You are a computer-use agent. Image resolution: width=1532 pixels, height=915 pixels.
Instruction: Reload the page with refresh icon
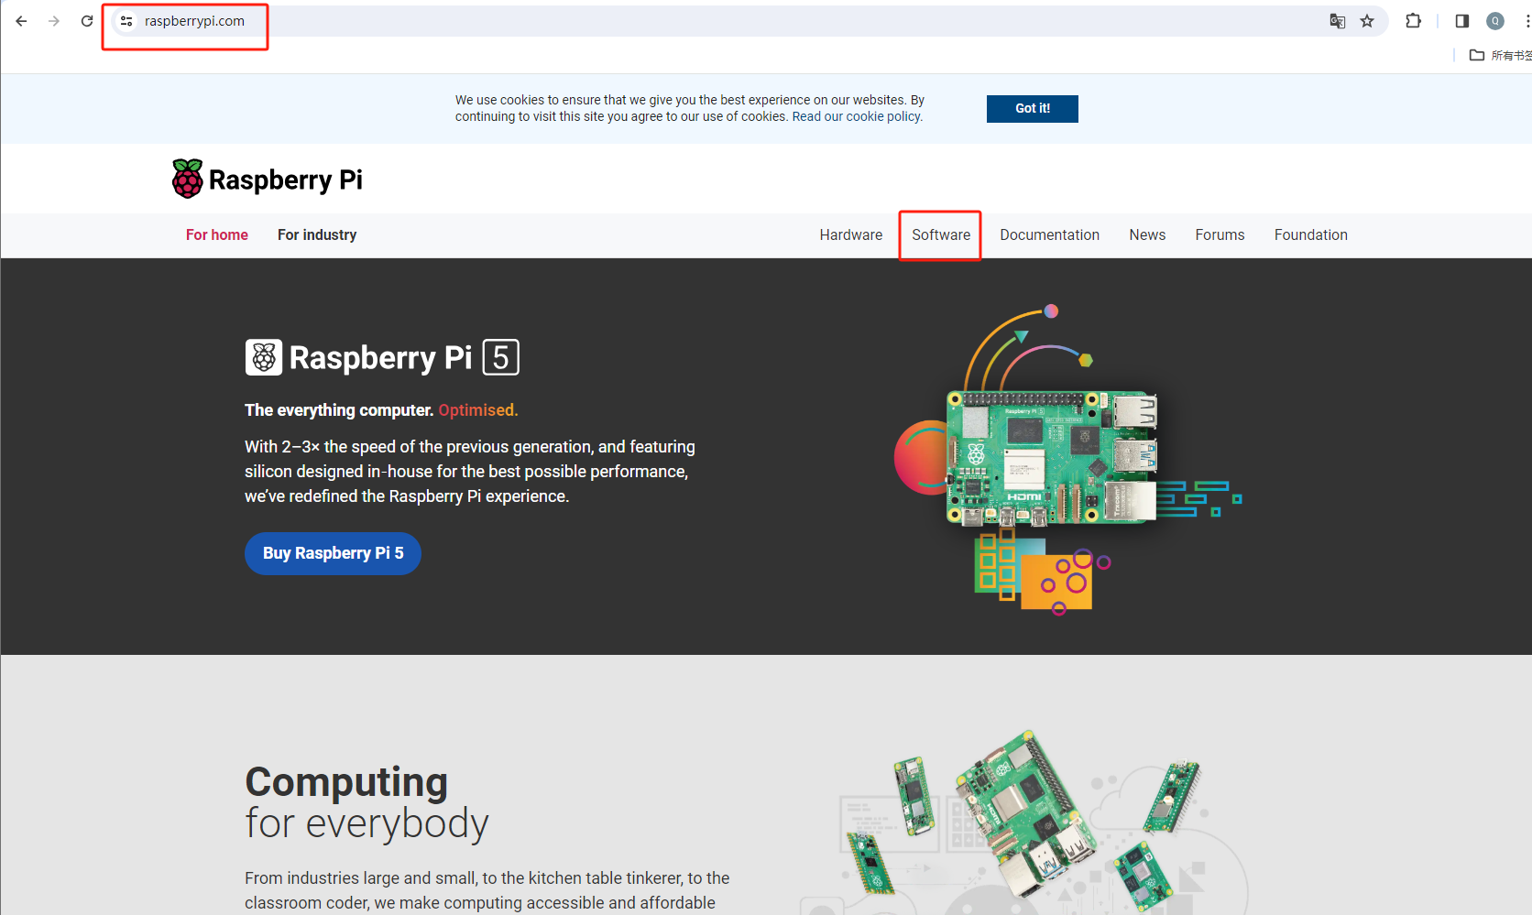coord(87,21)
